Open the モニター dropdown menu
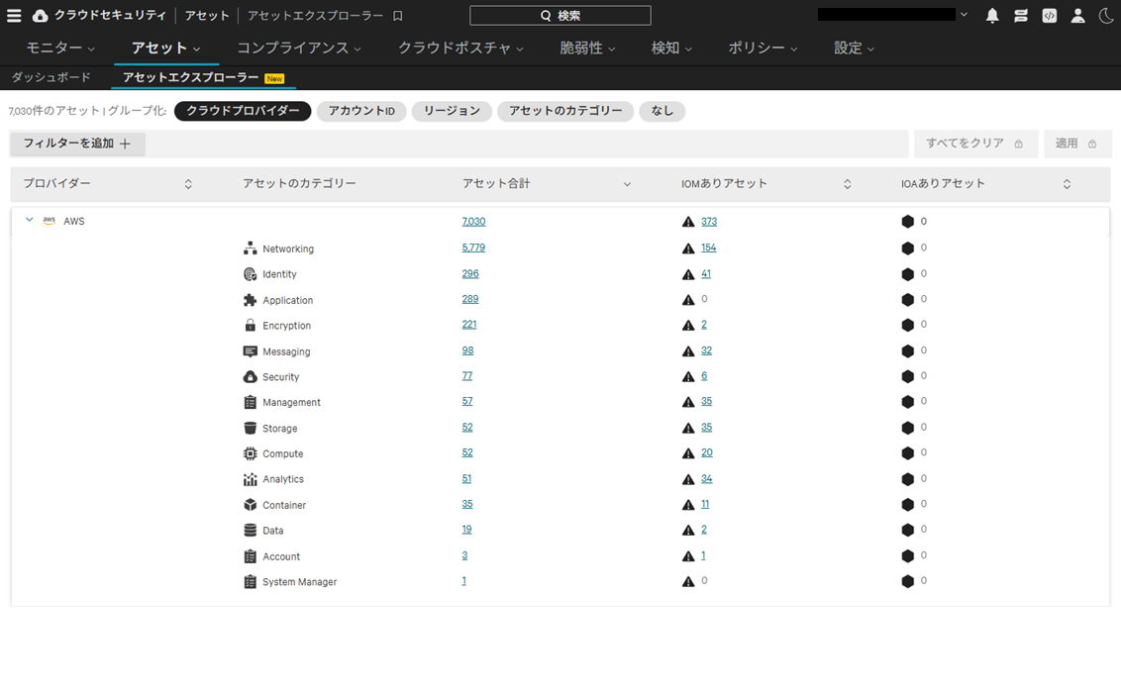Image resolution: width=1121 pixels, height=693 pixels. point(60,48)
